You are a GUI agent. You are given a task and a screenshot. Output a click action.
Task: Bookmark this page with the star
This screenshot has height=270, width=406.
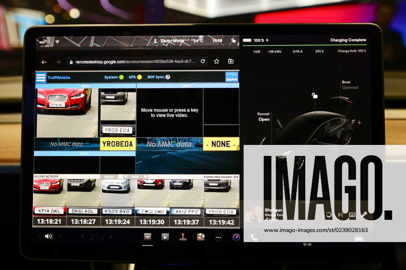[x=216, y=61]
